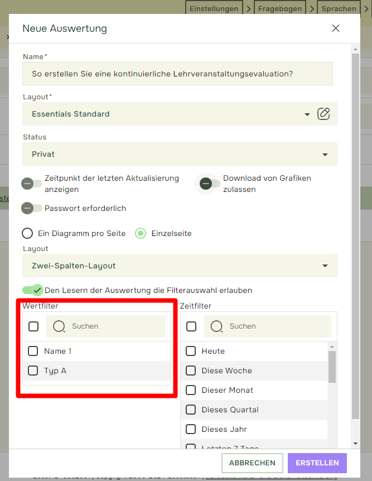Select the Einzelseite radio button
The image size is (372, 481).
141,233
